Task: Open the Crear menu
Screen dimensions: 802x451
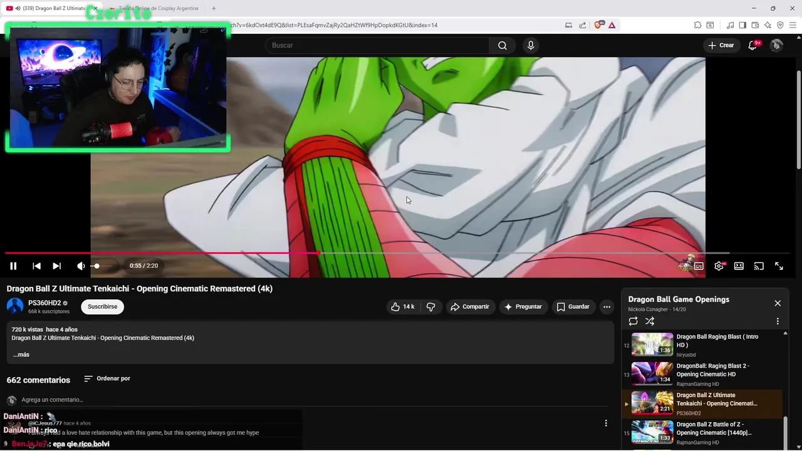Action: 721,45
